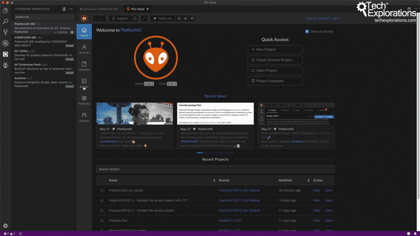Open the Nordic nRF51 news thumbnail
Viewport: 420px width, 236px height.
coord(296,113)
